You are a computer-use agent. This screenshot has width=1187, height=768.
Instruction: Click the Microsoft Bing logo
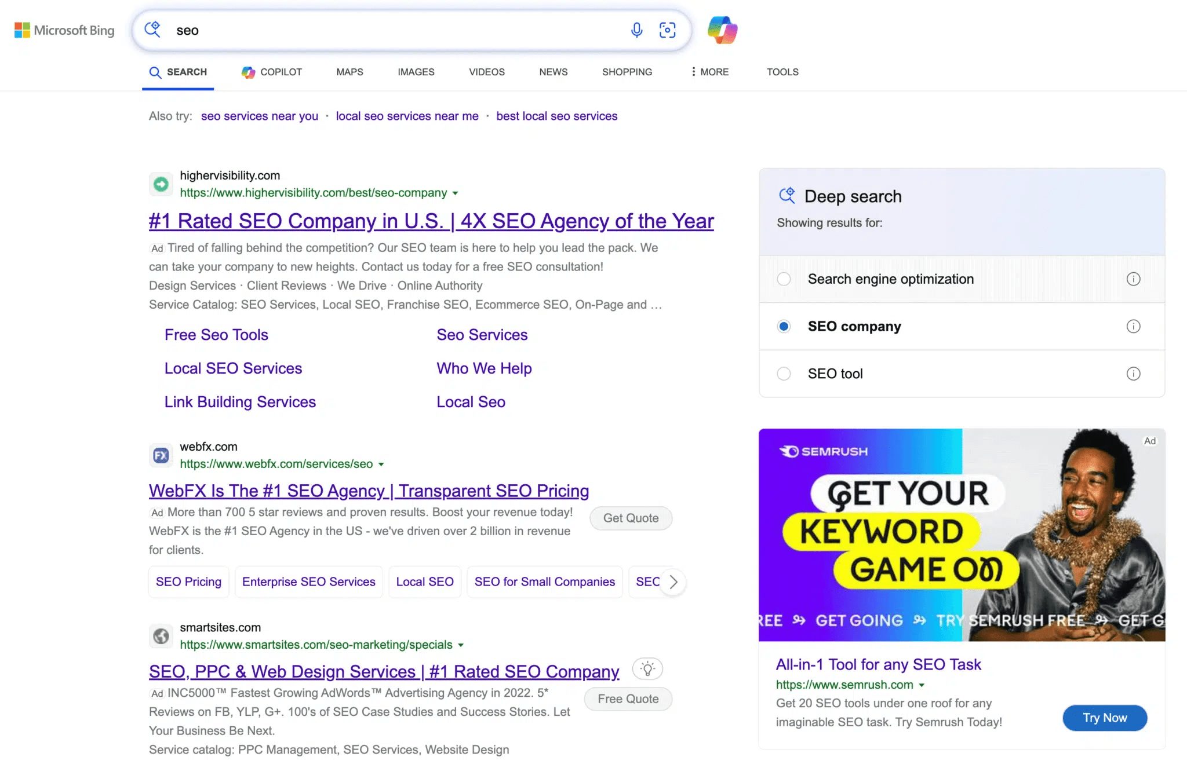click(x=64, y=30)
